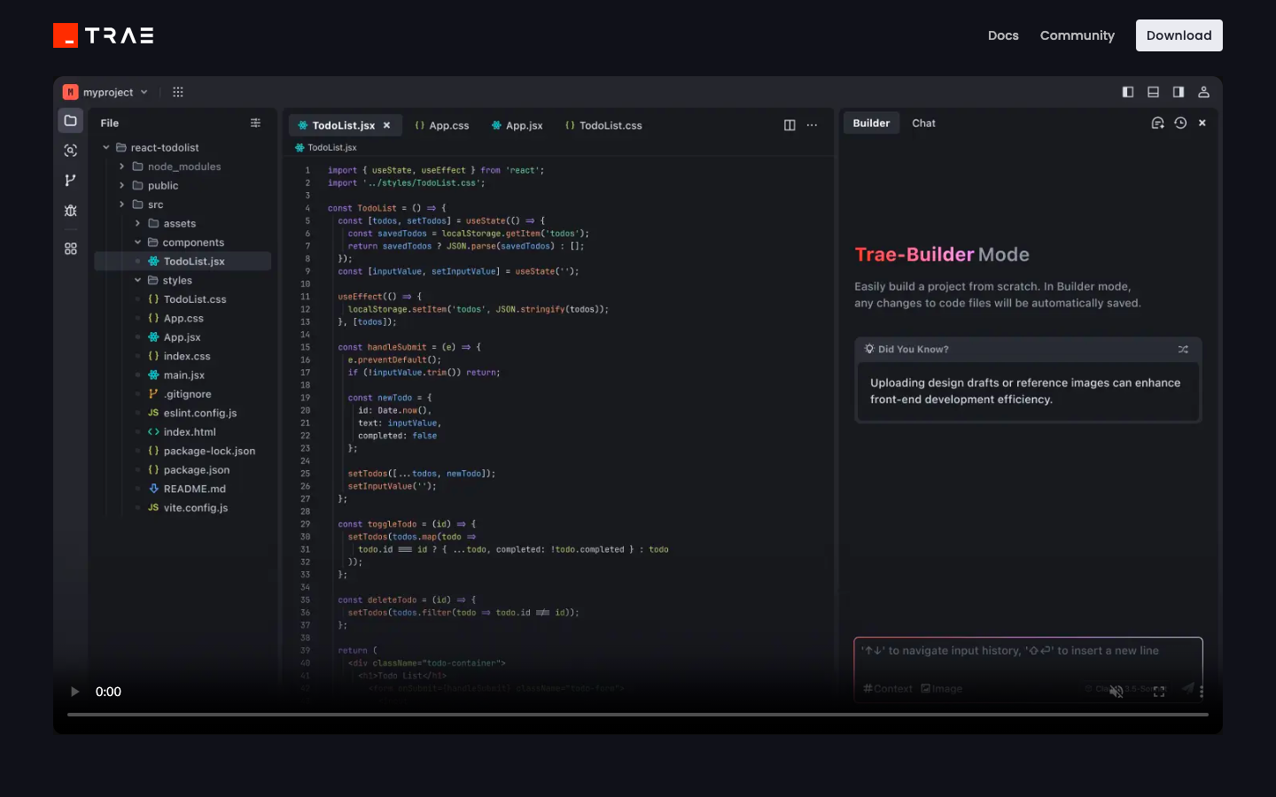
Task: Expand the assets folder
Action: 137,224
